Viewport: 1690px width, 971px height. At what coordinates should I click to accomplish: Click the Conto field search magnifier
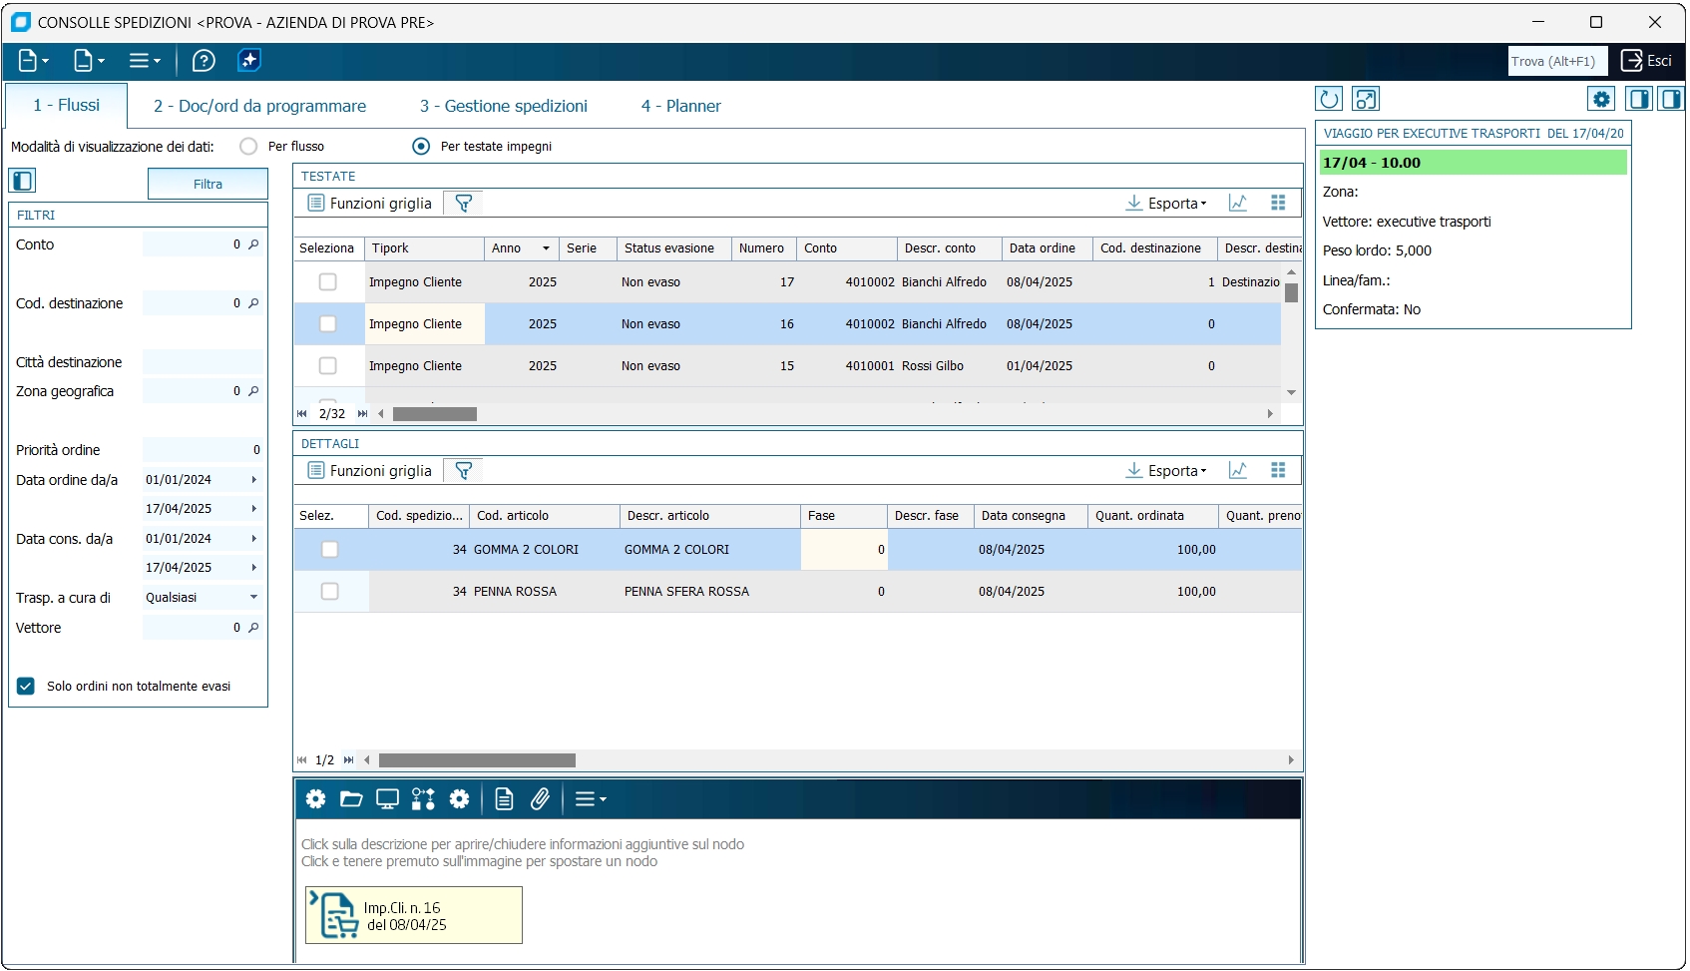[253, 244]
